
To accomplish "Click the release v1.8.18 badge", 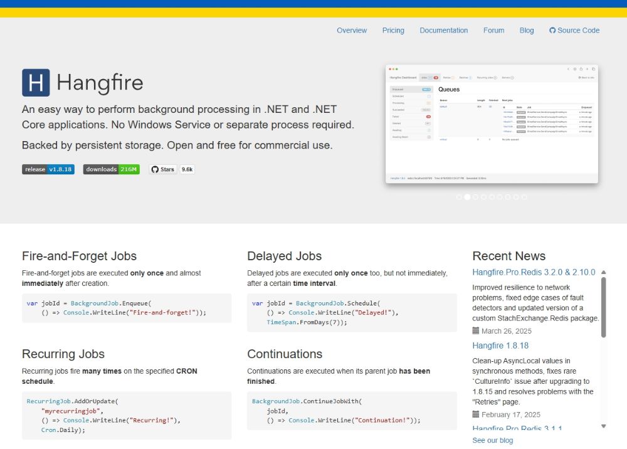I will pos(48,169).
